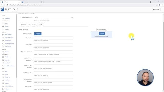This screenshot has width=164, height=92.
Task: Open Metadata using its icon
Action: [3, 89]
